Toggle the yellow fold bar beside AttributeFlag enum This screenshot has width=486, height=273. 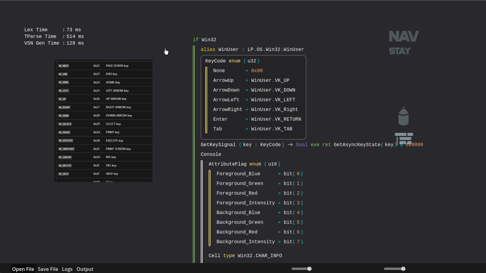[209, 207]
